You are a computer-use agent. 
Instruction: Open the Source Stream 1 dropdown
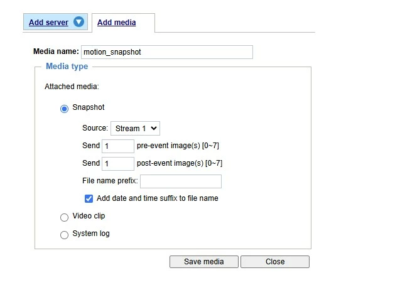pos(136,128)
